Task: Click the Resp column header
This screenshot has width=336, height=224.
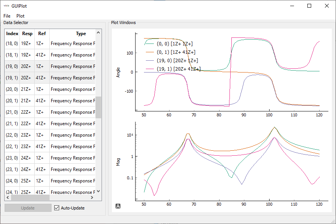Action: coord(27,34)
